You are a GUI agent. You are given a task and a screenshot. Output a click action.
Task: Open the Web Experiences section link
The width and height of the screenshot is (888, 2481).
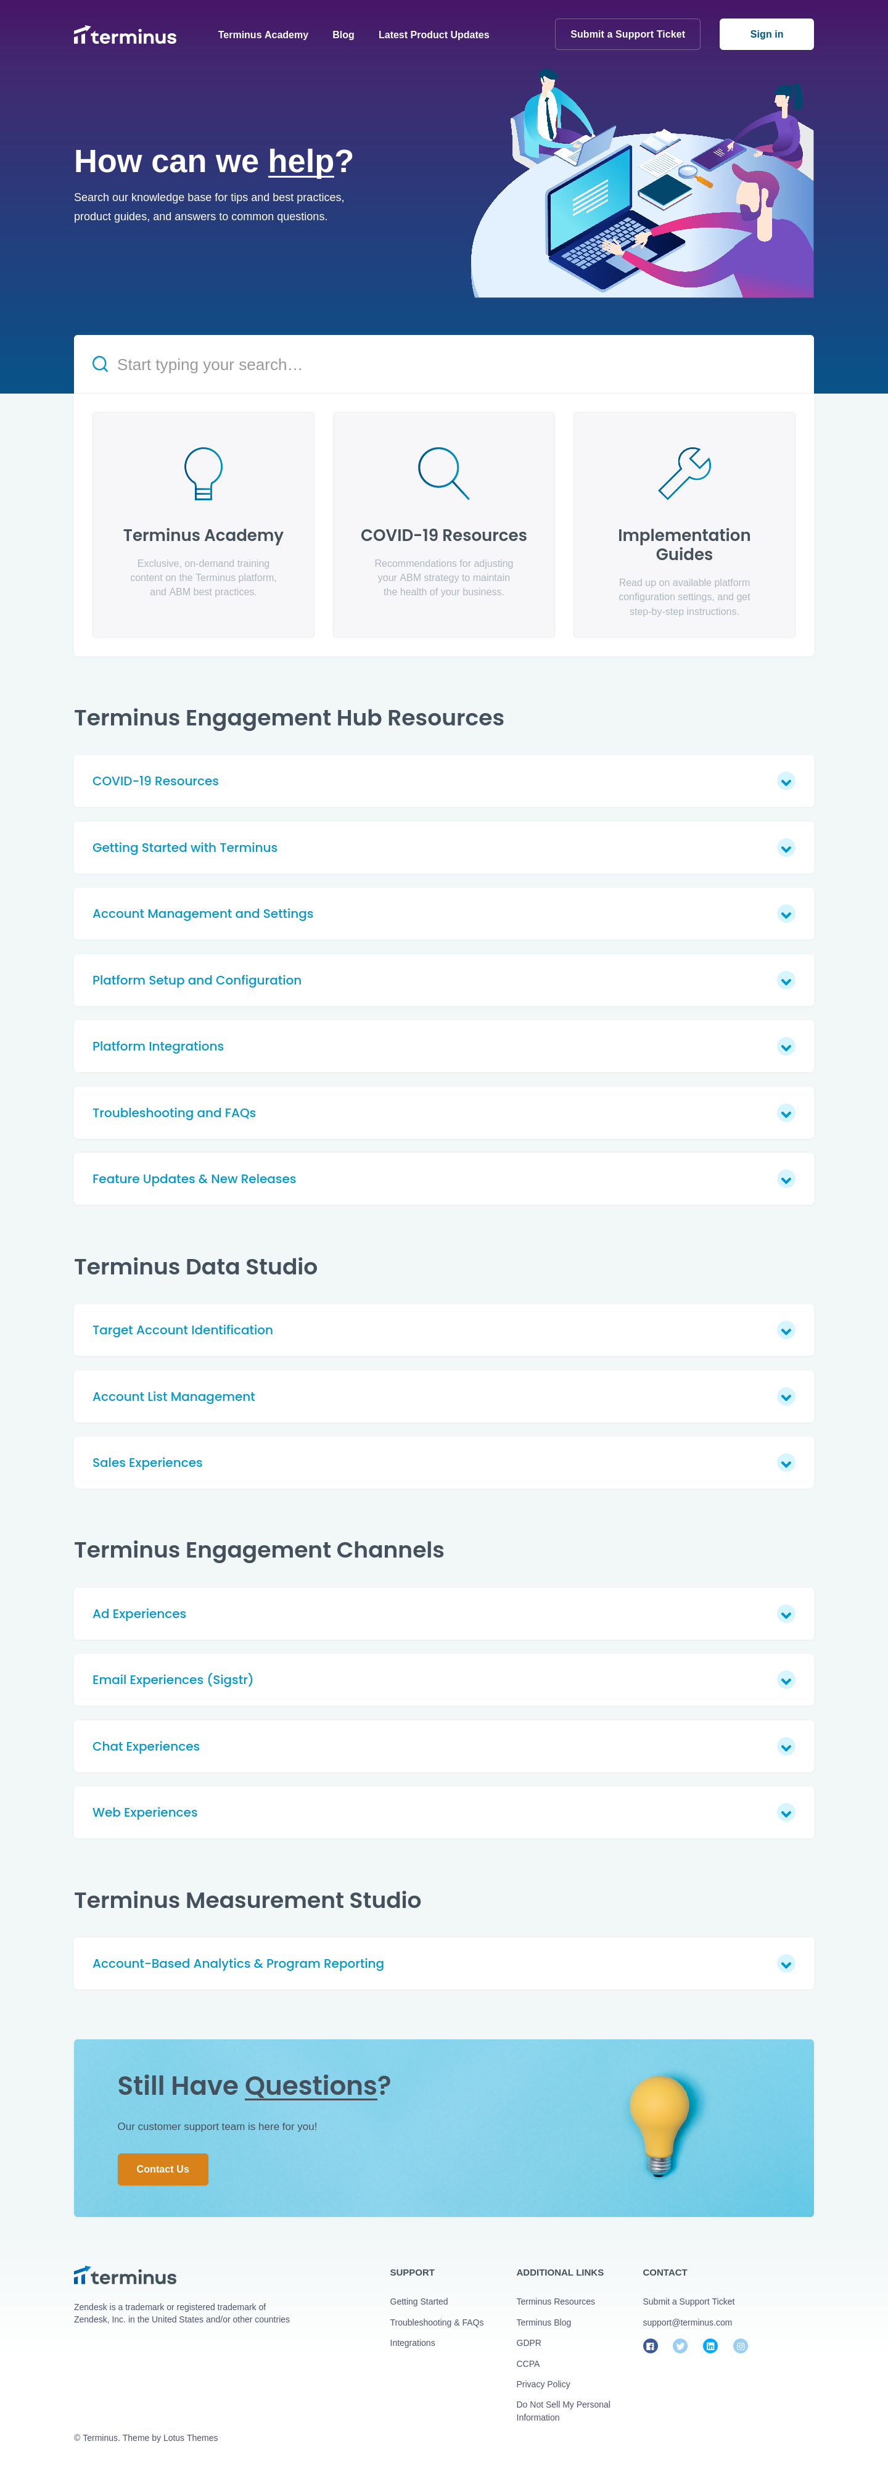coord(144,1812)
